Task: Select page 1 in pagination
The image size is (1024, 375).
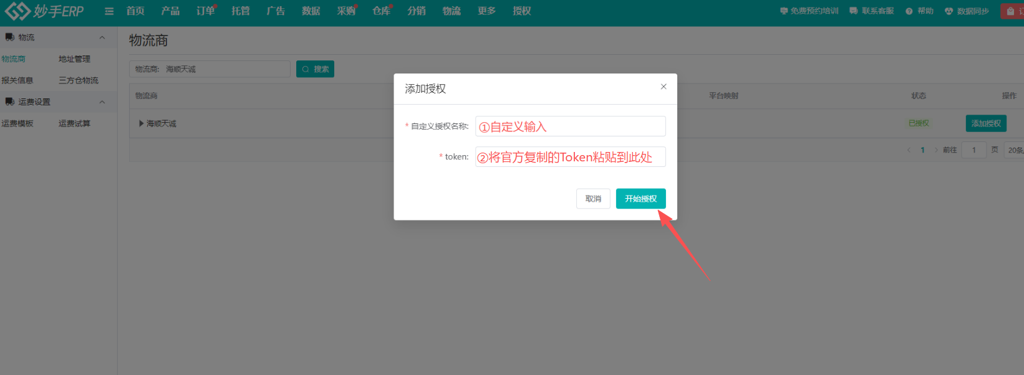Action: [x=922, y=150]
